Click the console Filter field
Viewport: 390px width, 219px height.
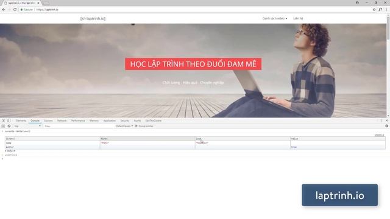pyautogui.click(x=79, y=126)
